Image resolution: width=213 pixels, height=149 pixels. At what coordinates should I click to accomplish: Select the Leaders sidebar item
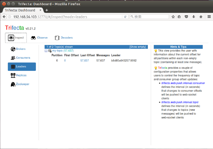coord(22,67)
